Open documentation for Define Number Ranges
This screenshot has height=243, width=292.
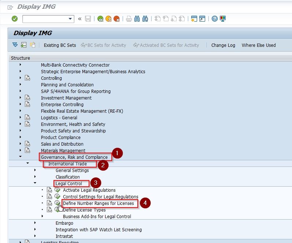(x=49, y=203)
